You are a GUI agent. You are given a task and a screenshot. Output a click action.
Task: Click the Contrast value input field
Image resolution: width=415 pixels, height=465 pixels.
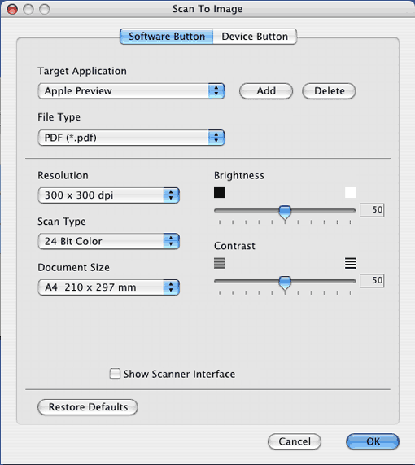372,280
